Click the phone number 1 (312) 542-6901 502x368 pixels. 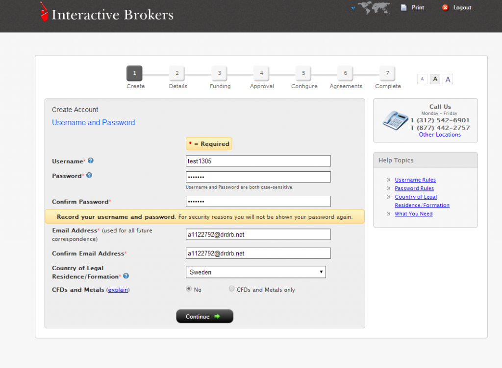tap(440, 120)
